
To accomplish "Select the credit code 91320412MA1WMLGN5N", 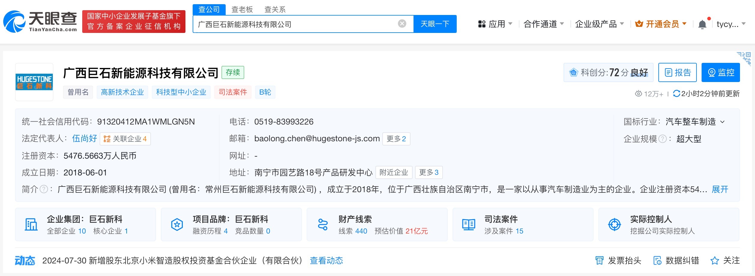I will [x=146, y=122].
